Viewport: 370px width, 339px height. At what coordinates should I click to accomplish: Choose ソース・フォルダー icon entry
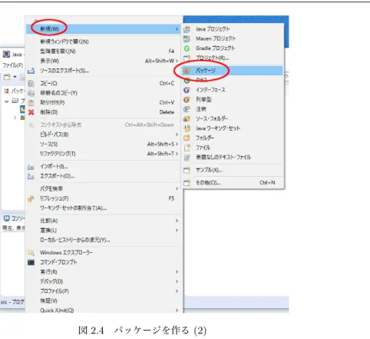click(187, 119)
